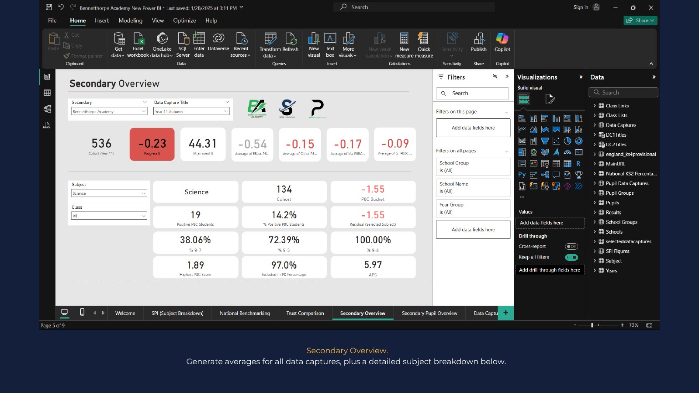
Task: Open Transform data editor
Action: click(x=270, y=45)
